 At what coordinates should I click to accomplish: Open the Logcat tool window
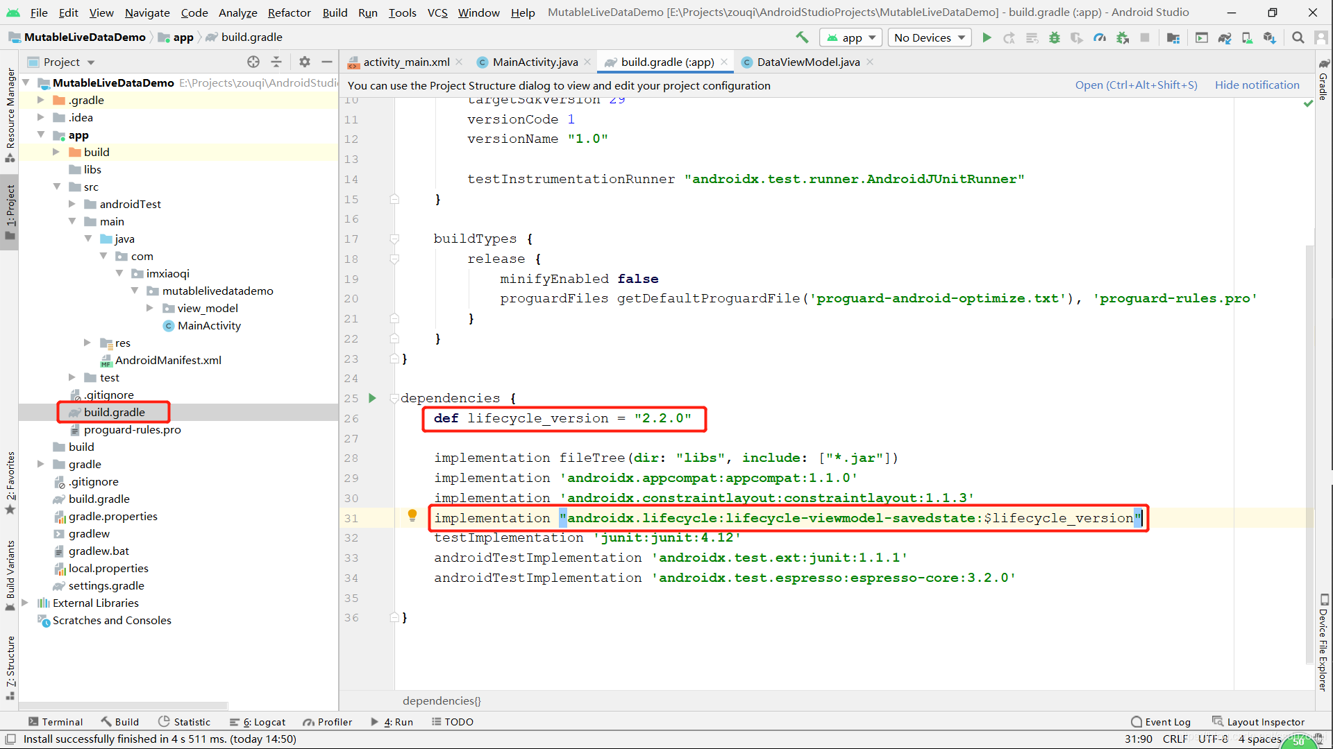258,721
